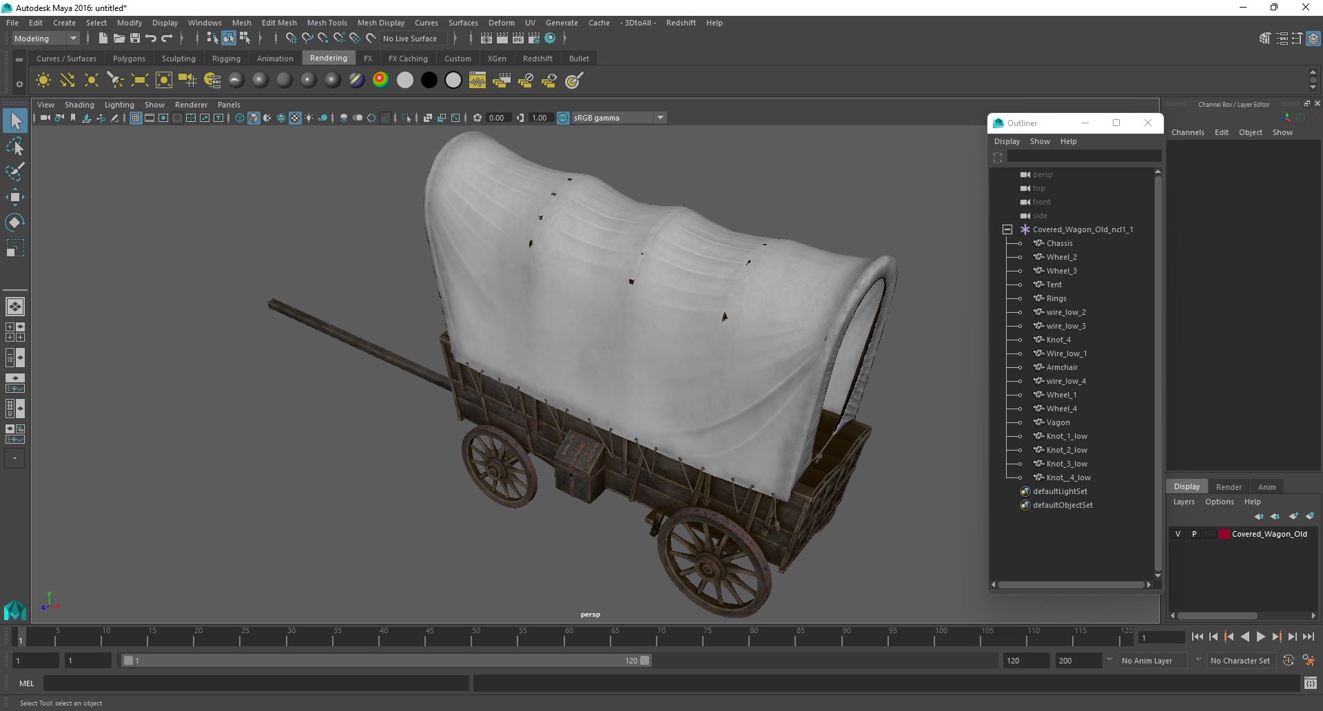The height and width of the screenshot is (711, 1323).
Task: Toggle textured display in viewport toolbar
Action: point(295,118)
